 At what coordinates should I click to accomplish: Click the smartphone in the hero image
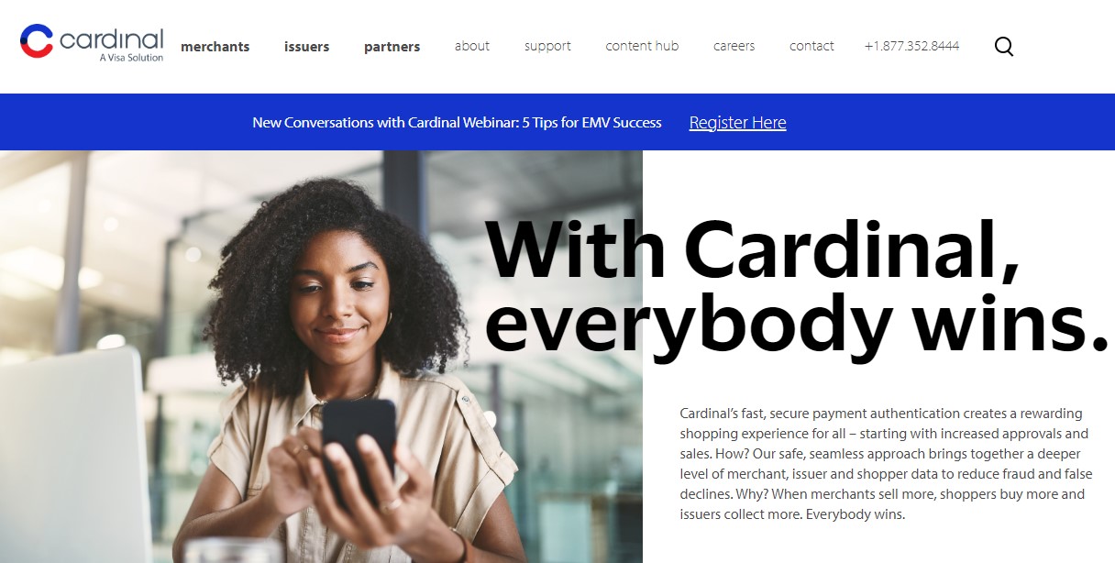tap(359, 451)
